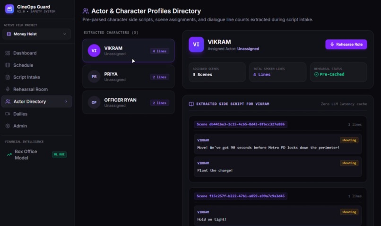This screenshot has width=381, height=226.
Task: Click the 3 Scenes stat card
Action: [x=217, y=72]
